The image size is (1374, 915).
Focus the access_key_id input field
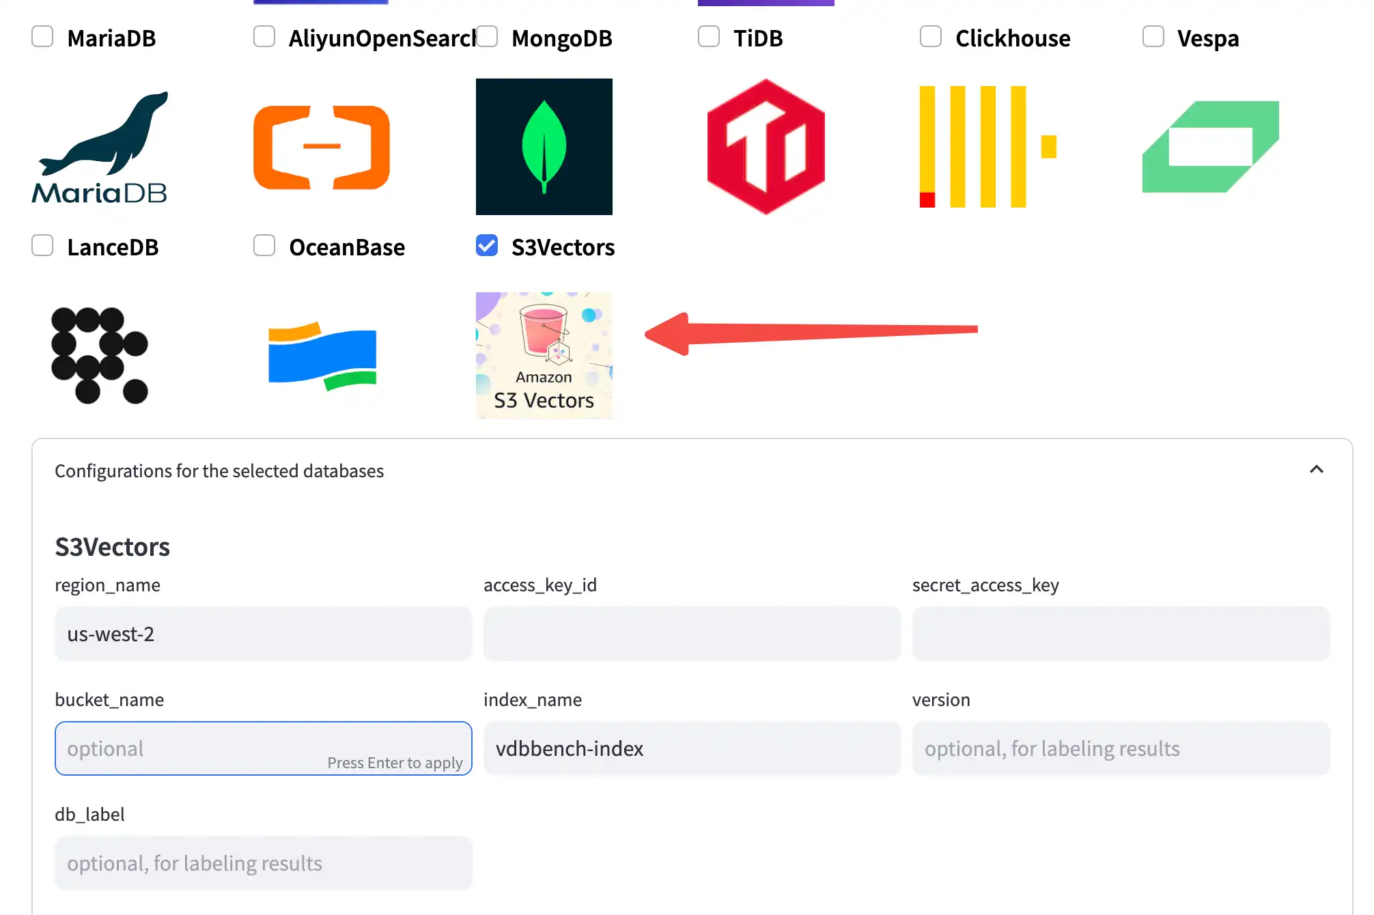point(692,634)
